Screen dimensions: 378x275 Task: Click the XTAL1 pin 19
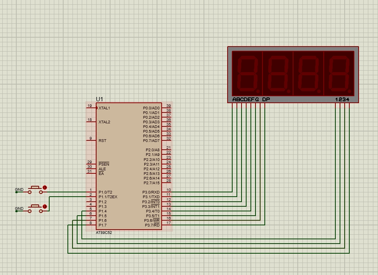[x=91, y=107]
